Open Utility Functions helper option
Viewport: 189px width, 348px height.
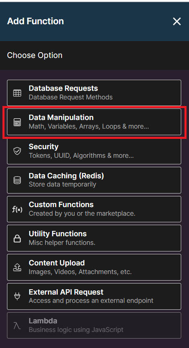(x=94, y=238)
